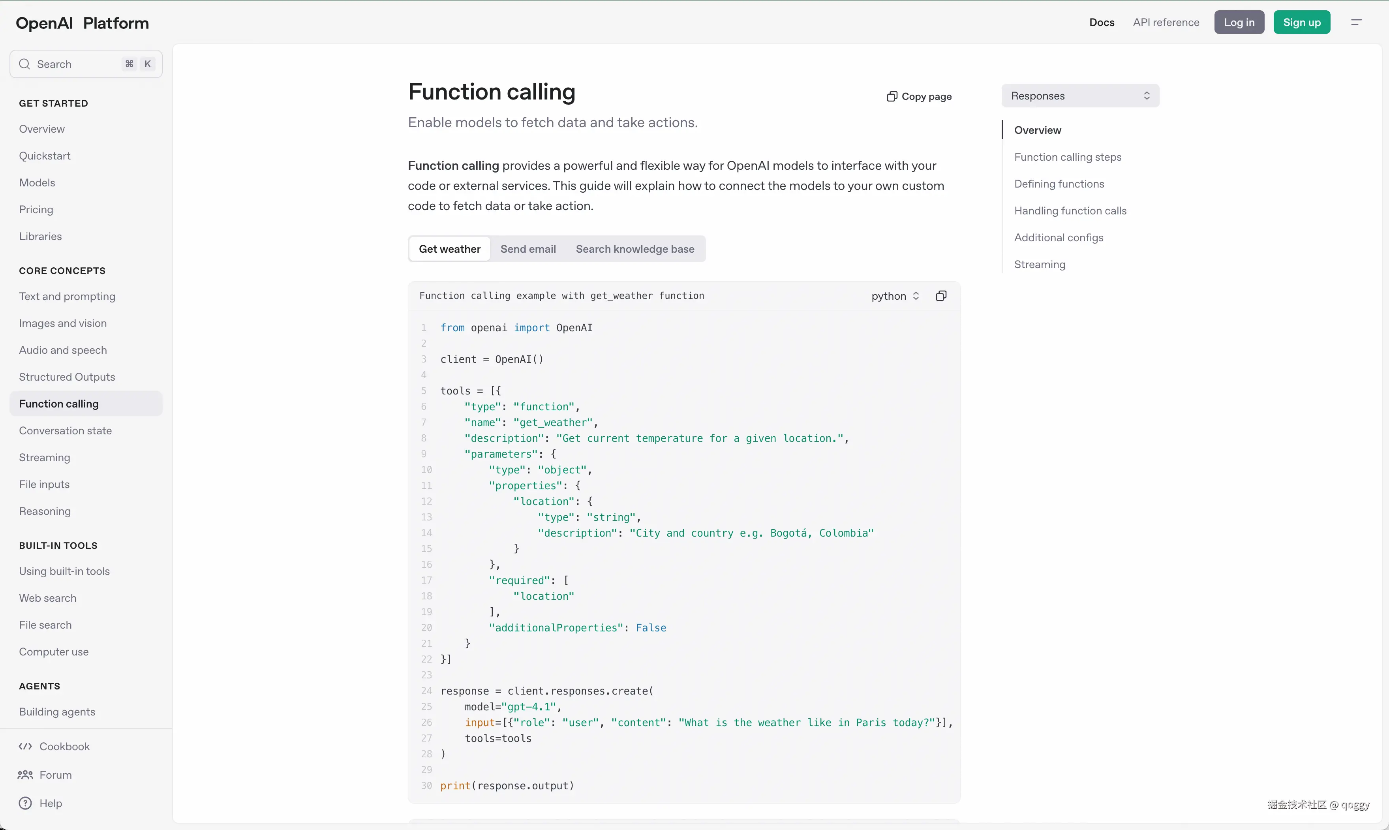1389x830 pixels.
Task: Click the Copy page icon above the article
Action: [892, 96]
